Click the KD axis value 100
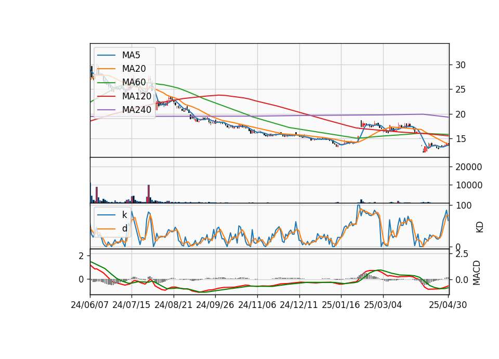 (x=464, y=206)
